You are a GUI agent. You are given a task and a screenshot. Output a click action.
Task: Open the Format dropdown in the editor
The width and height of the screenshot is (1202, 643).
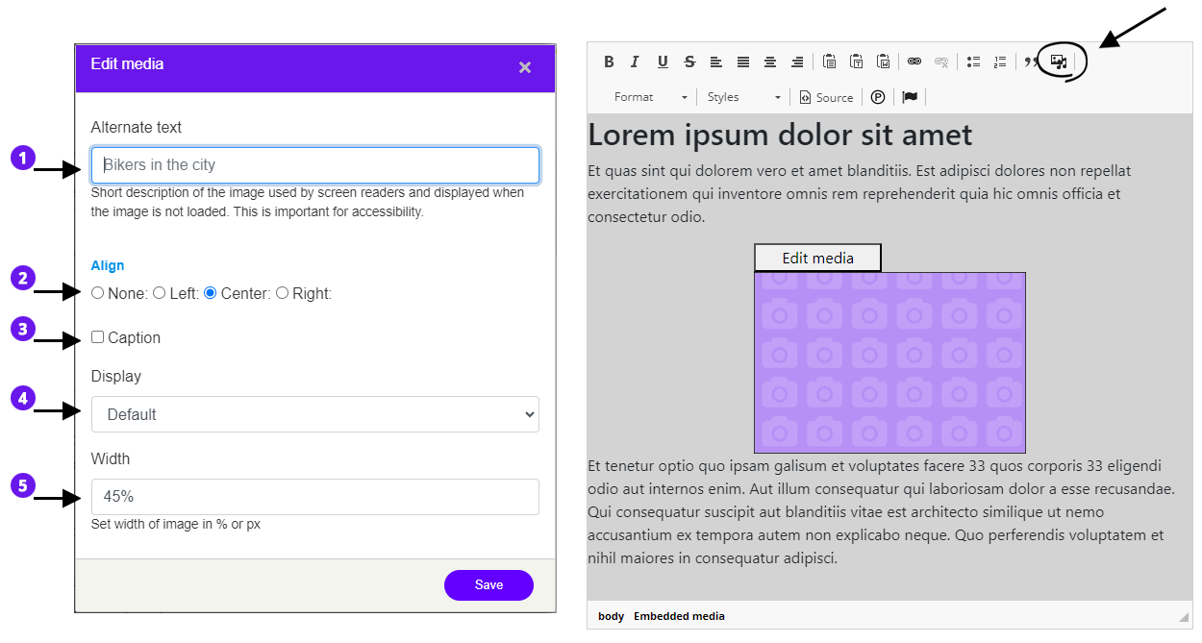click(x=651, y=97)
